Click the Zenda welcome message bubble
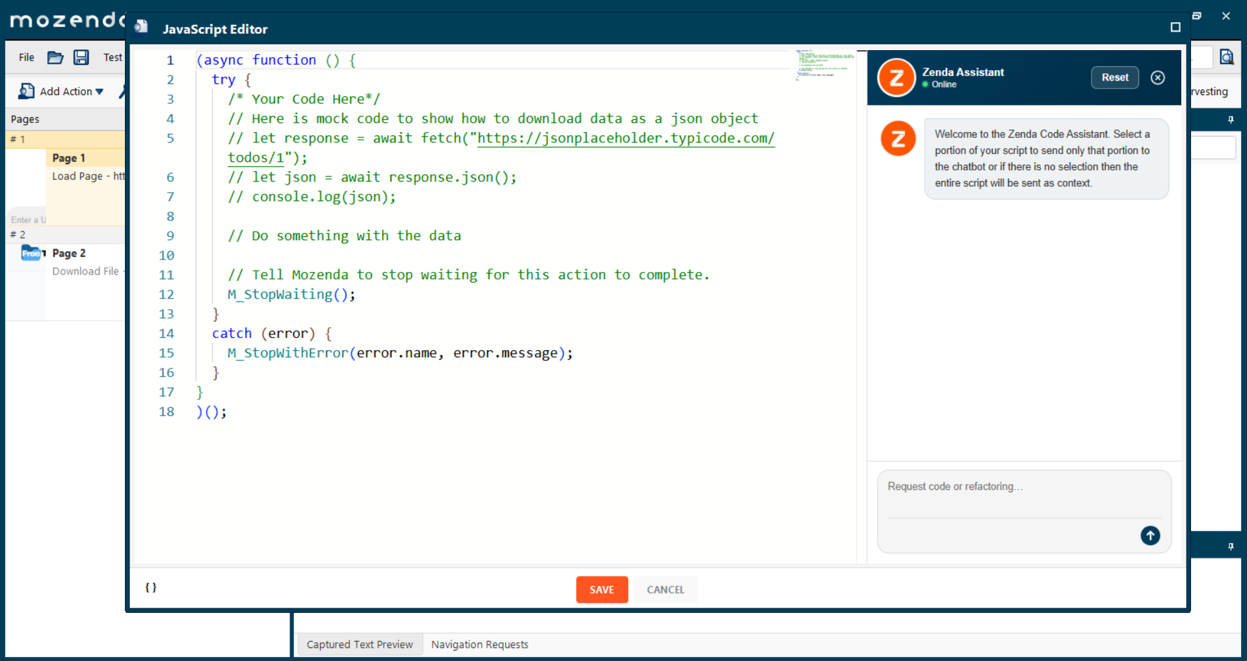Viewport: 1247px width, 661px height. coord(1046,159)
